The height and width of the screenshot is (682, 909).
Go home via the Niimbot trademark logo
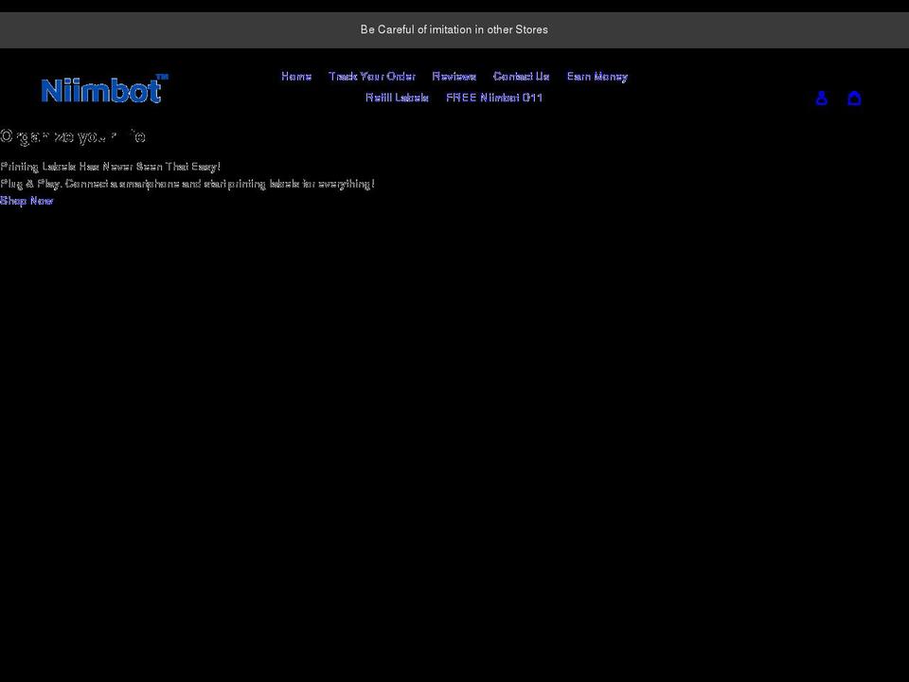[x=102, y=88]
